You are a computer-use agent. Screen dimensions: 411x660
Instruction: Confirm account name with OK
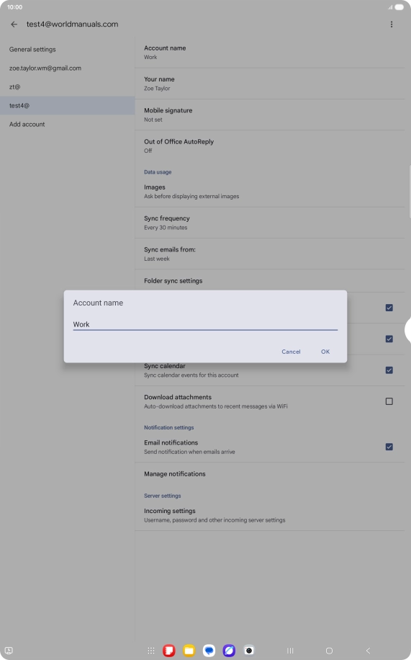[x=325, y=352]
